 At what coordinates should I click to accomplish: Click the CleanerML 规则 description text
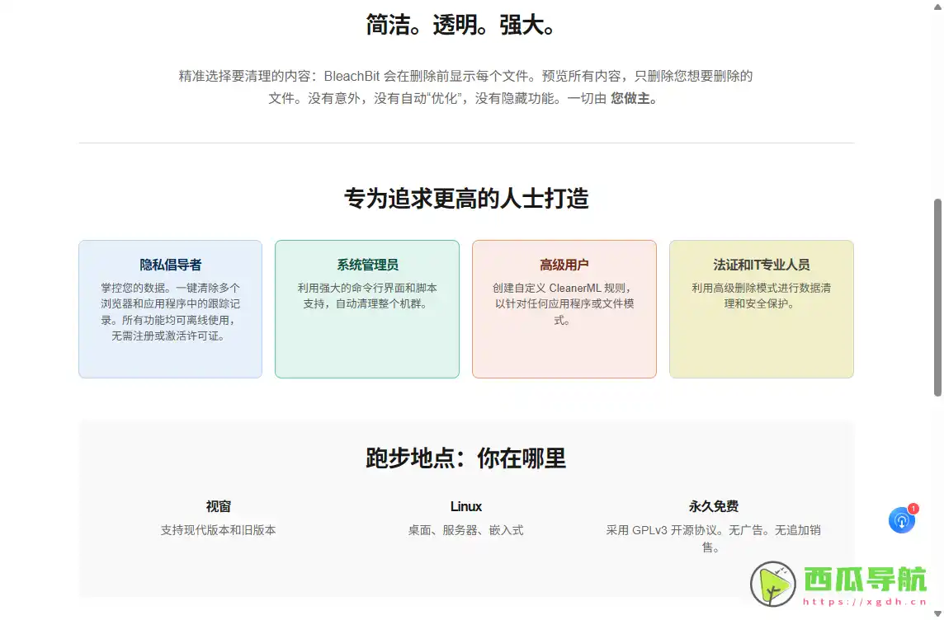(564, 303)
